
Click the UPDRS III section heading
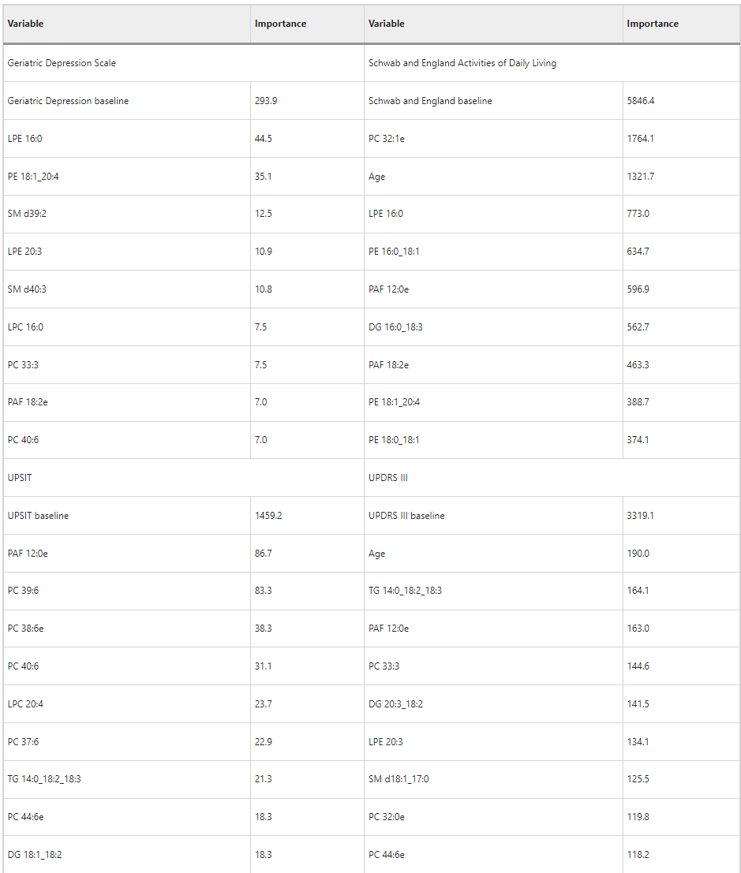click(387, 478)
